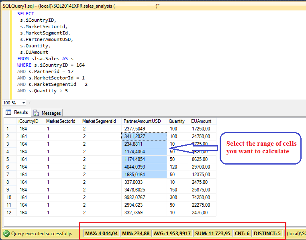Screen dimensions: 306x240
Task: Select EUAmount cell 29700,00
Action: pyautogui.click(x=202, y=167)
